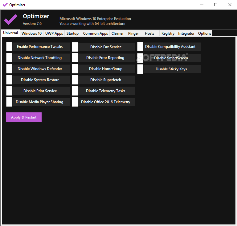
Task: Go to the Startup tab
Action: 72,33
